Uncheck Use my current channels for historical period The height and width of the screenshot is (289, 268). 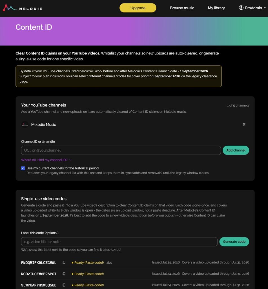point(23,168)
